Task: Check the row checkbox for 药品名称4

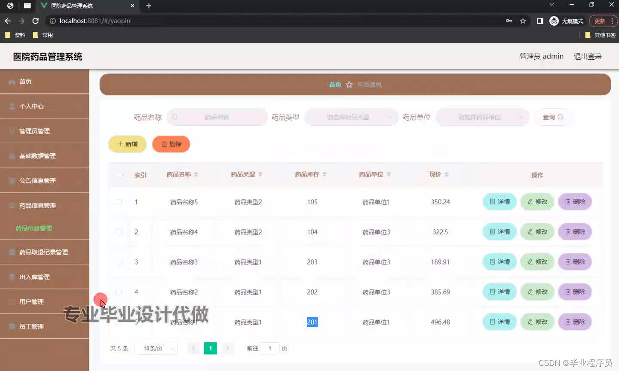Action: [x=119, y=232]
